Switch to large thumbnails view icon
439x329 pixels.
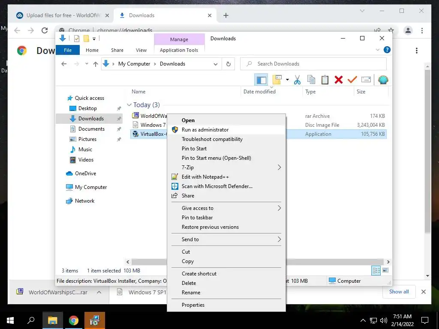[385, 270]
